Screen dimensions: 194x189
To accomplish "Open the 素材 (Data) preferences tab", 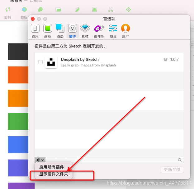I will tap(85, 31).
